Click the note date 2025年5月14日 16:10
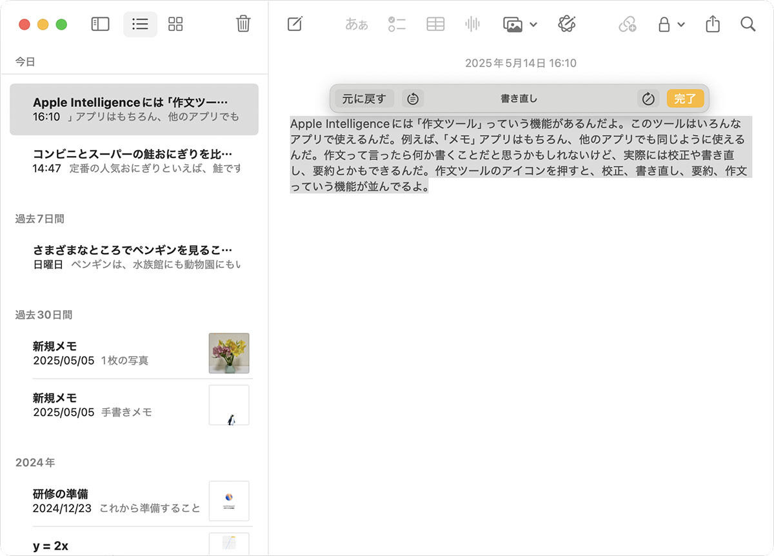Viewport: 774px width, 556px height. click(x=521, y=63)
